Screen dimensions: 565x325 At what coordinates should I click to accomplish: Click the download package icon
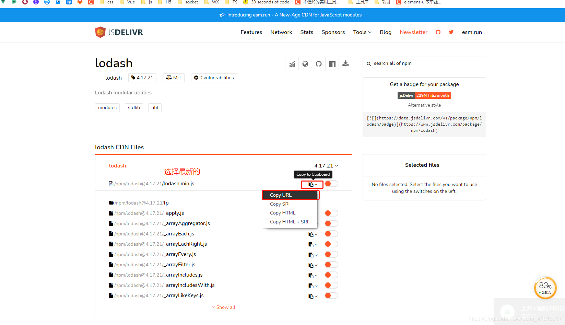pyautogui.click(x=345, y=64)
